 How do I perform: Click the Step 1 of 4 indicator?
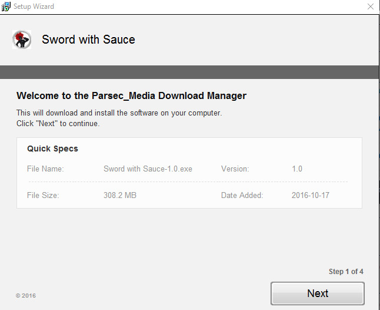[x=346, y=272]
